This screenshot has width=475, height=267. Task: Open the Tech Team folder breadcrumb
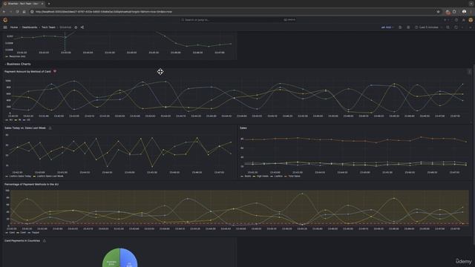48,27
